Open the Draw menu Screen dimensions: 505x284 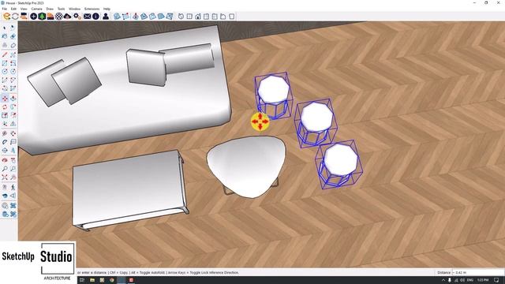click(50, 9)
